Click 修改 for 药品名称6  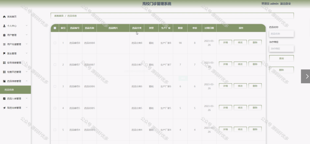pos(240,86)
